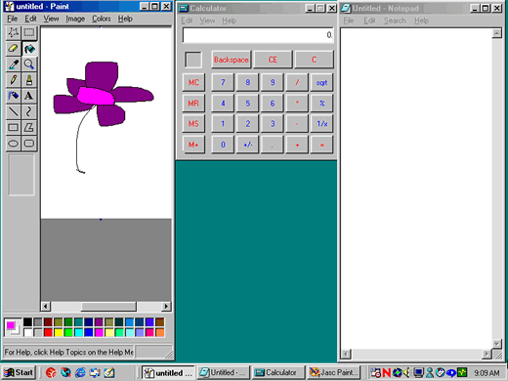Viewport: 508px width, 381px height.
Task: Select the Airbrush spray tool
Action: coord(13,96)
